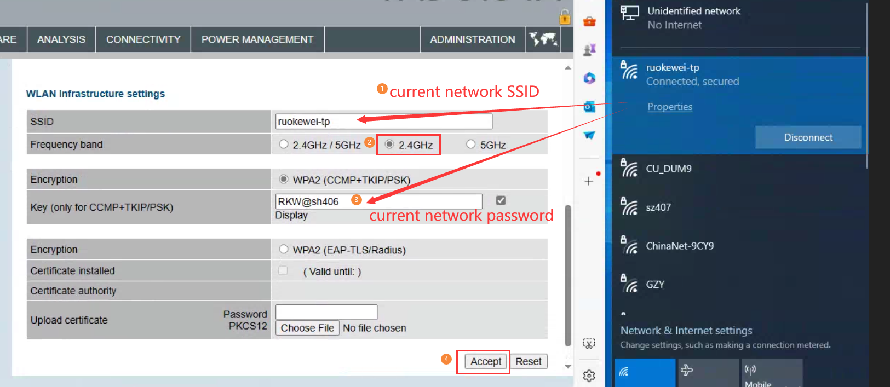Screen dimensions: 890x387
Task: Select the CU_DUM9 Wi-Fi network
Action: coord(739,169)
